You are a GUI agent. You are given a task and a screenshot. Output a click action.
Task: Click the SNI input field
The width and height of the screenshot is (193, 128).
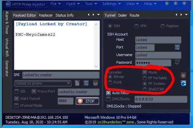(61, 75)
